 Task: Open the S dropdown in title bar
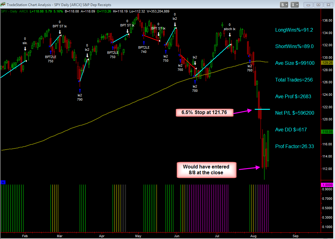click(x=284, y=5)
